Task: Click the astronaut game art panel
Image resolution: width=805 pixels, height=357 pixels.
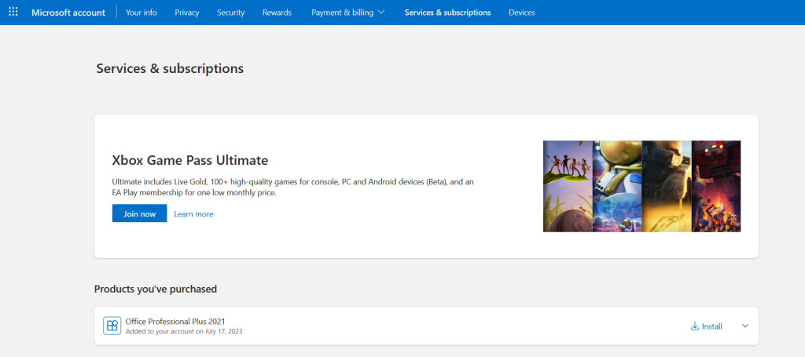Action: tap(617, 186)
